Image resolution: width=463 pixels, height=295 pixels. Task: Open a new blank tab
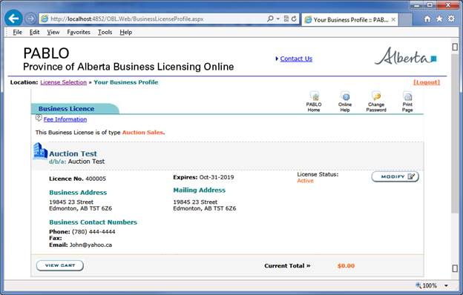click(x=405, y=20)
